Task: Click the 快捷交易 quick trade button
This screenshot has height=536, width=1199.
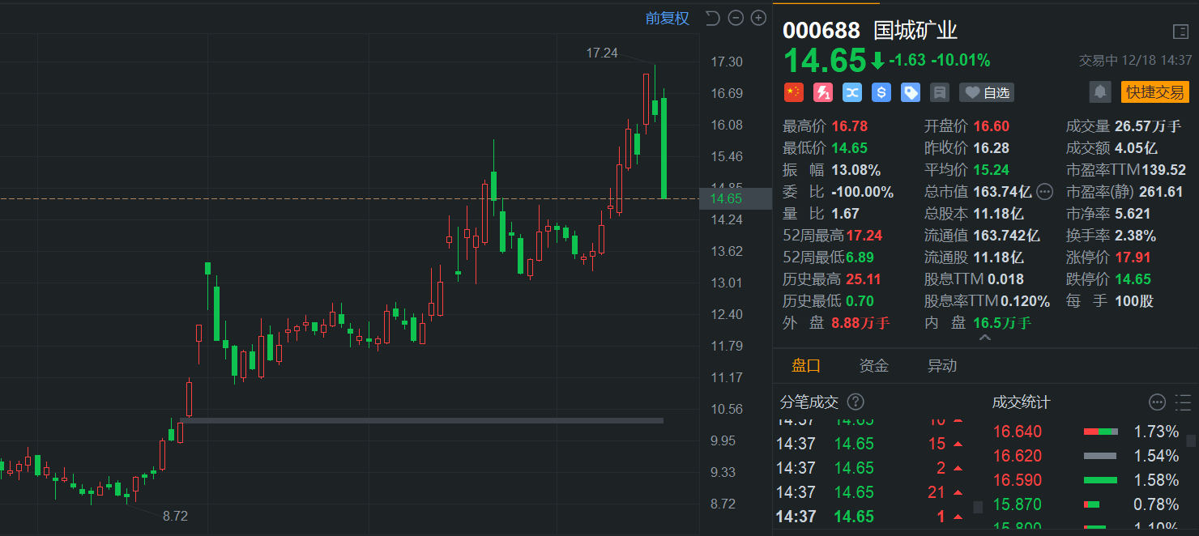Action: [1155, 91]
